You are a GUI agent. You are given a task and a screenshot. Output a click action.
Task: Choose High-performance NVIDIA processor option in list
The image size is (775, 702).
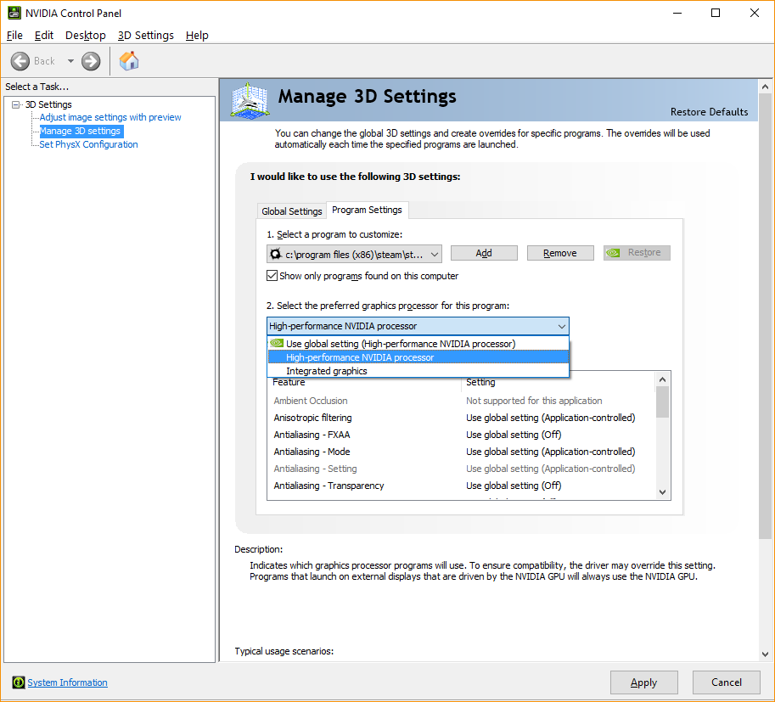click(x=418, y=357)
